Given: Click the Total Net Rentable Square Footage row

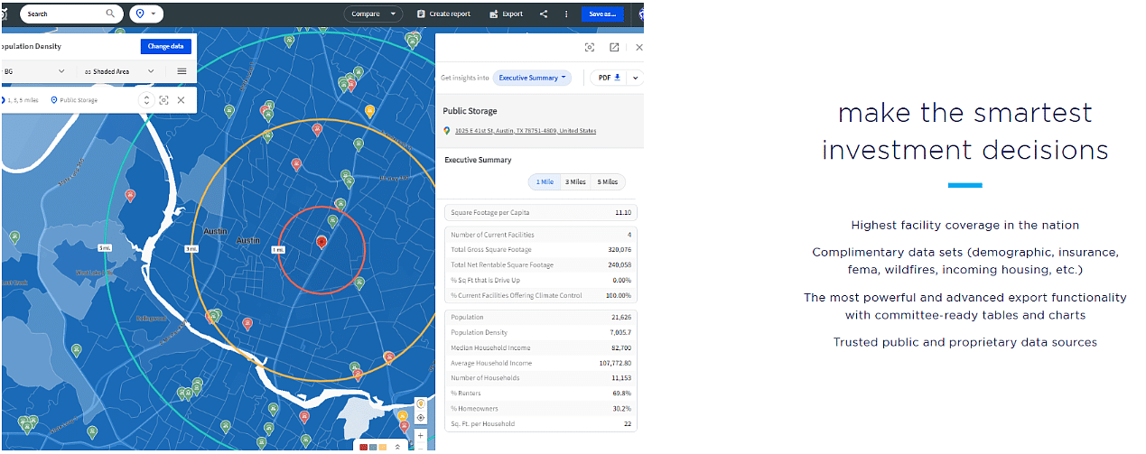Looking at the screenshot, I should [x=541, y=265].
